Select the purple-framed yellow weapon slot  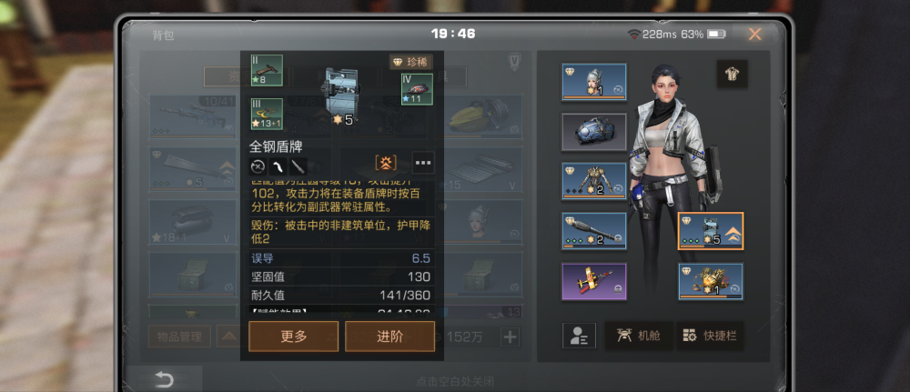593,282
